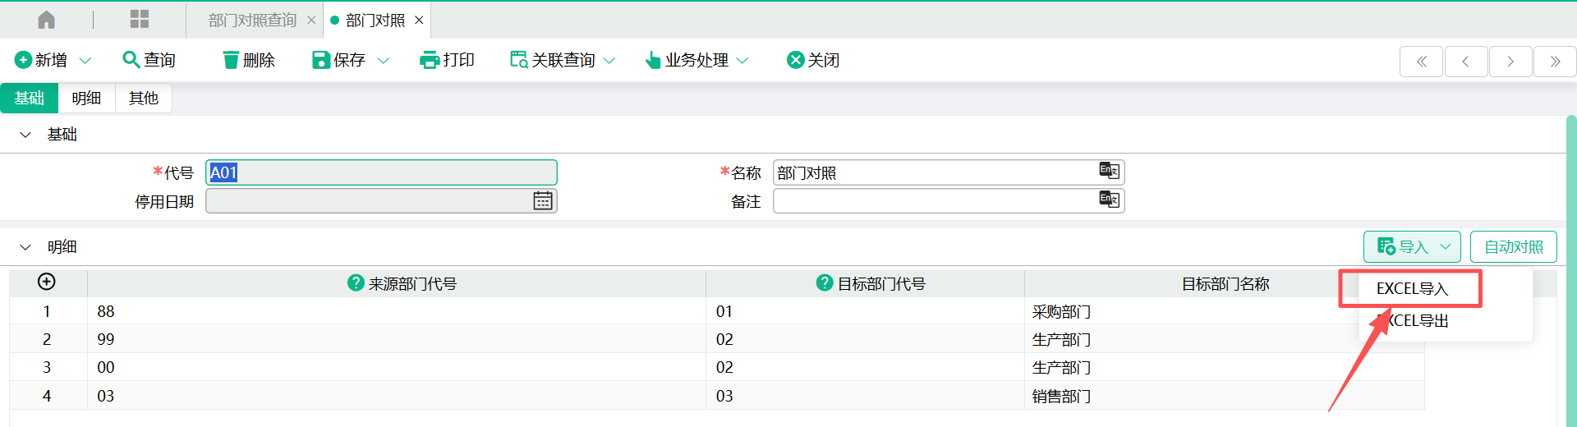Select EXCEL导入 from the menu
Screen dimensions: 1577x427
pos(1411,288)
